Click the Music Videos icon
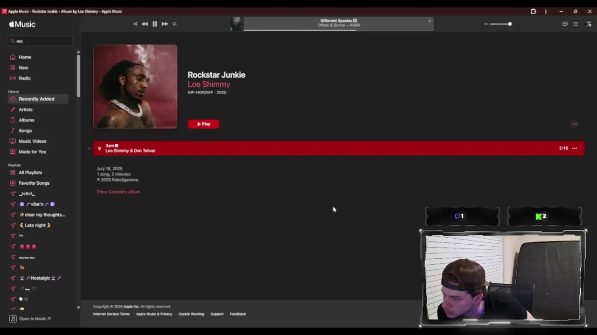Viewport: 597px width, 335px height. click(13, 141)
